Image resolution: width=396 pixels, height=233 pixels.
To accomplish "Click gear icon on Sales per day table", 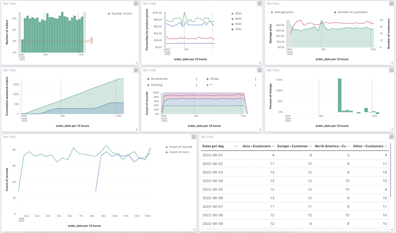I will 391,137.
